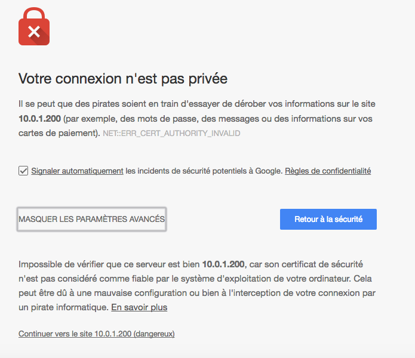Viewport: 415px width, 358px height.
Task: Follow the "En savoir plus" link
Action: [x=139, y=307]
